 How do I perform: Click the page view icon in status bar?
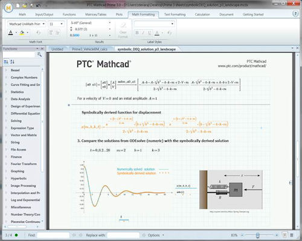pos(284,235)
